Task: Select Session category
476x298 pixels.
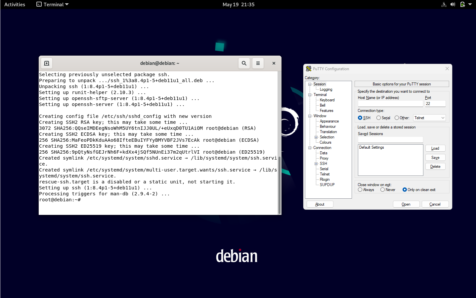Action: tap(320, 84)
